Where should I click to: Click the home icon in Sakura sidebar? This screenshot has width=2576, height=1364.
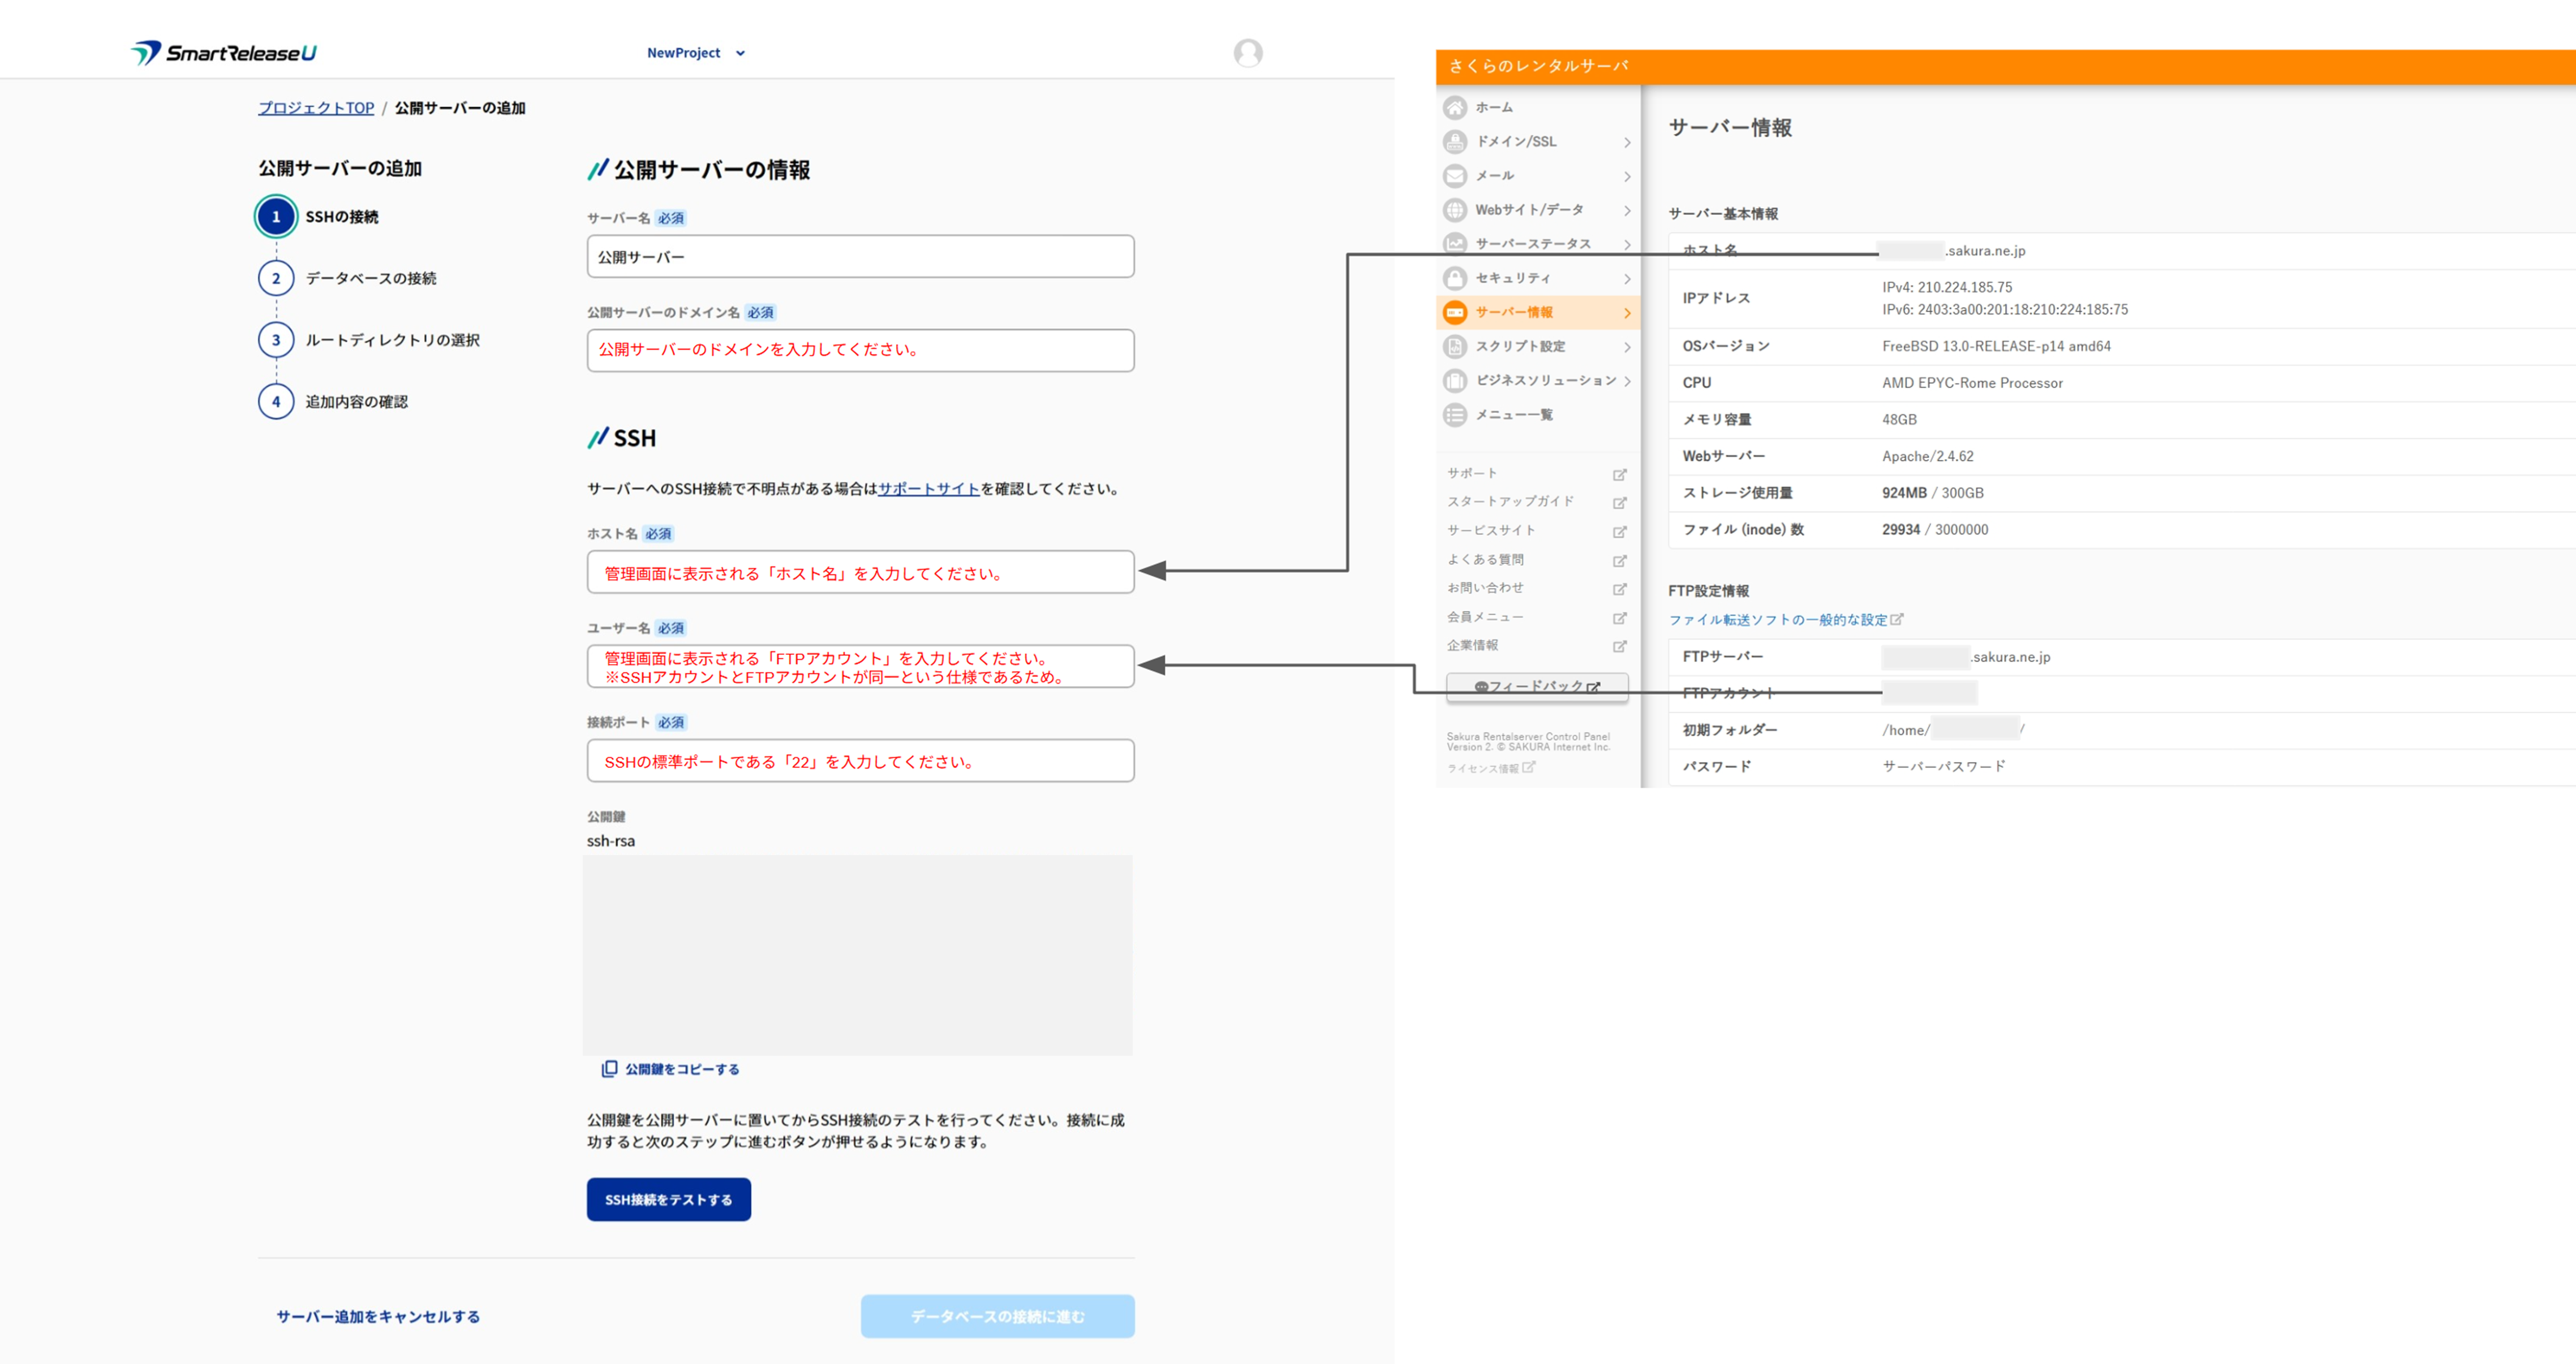[1455, 107]
